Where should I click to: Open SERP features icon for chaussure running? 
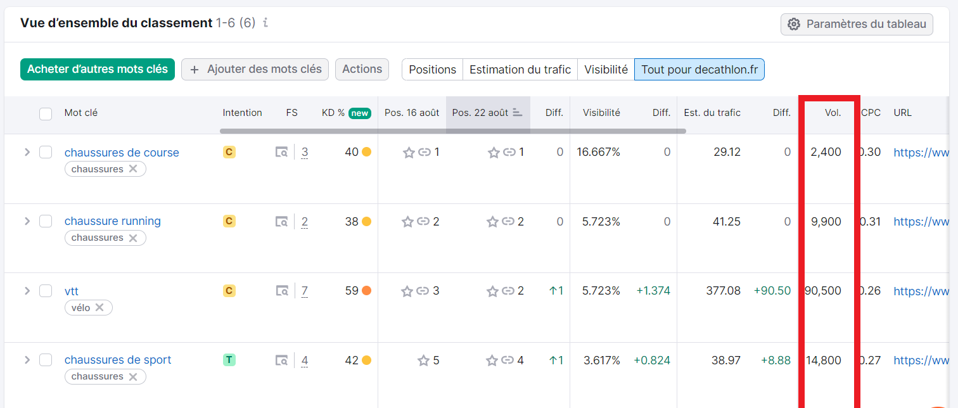pyautogui.click(x=282, y=221)
